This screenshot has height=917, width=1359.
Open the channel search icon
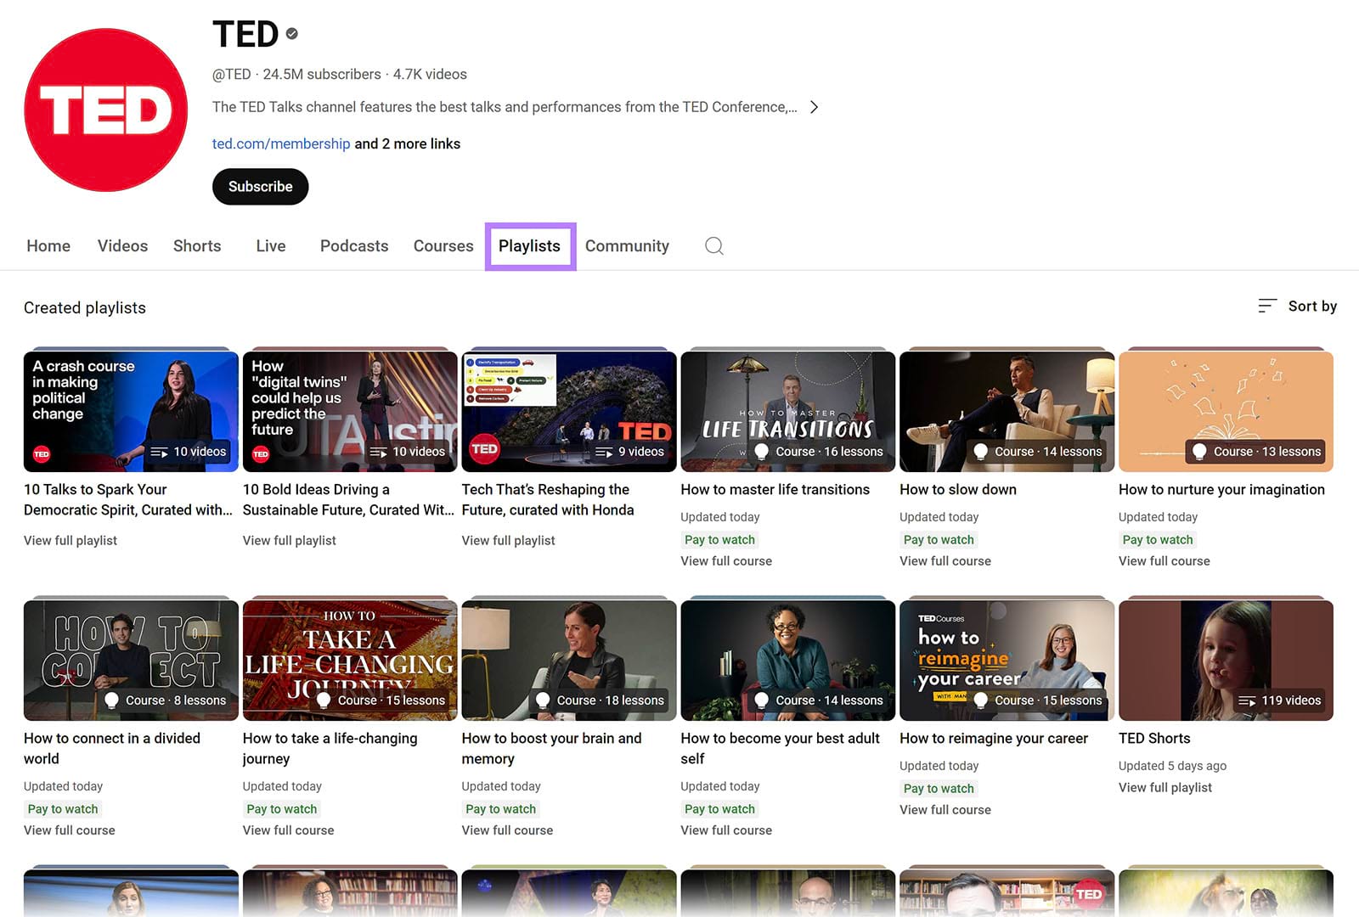713,246
